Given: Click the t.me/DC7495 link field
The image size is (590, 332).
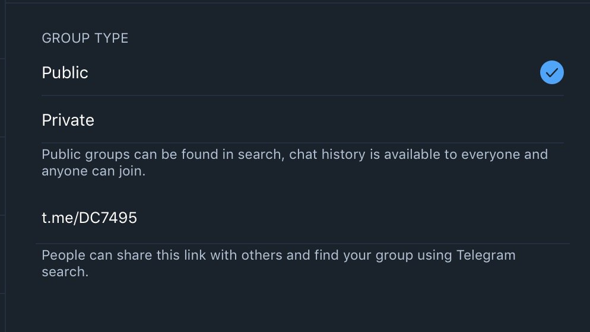Looking at the screenshot, I should point(303,218).
